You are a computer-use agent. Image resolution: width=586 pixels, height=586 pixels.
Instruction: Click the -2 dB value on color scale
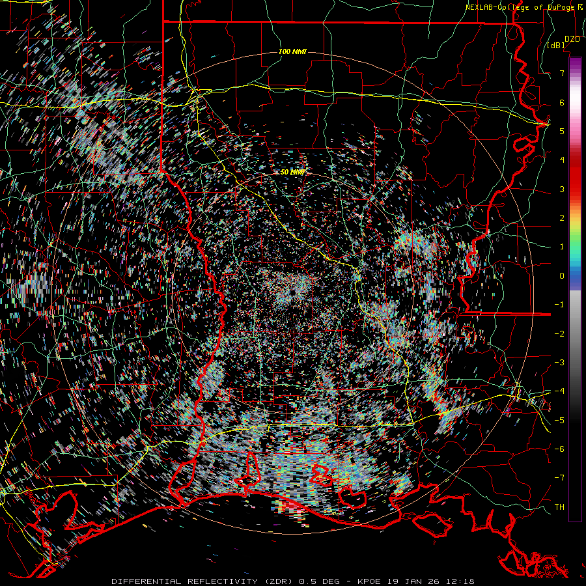pyautogui.click(x=559, y=334)
